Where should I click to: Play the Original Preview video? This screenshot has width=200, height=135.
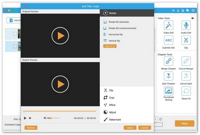pyautogui.click(x=60, y=36)
